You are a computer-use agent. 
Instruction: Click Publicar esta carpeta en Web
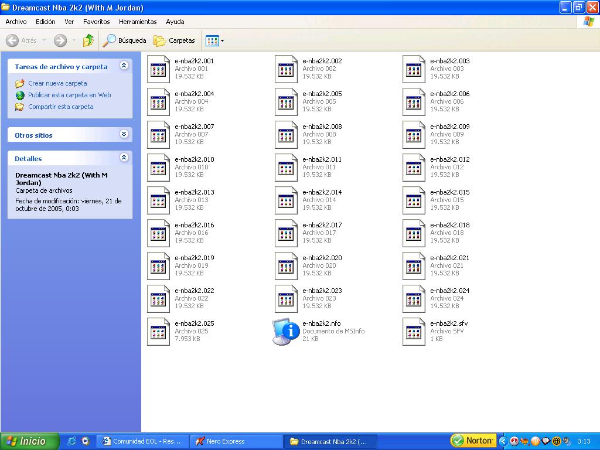(x=69, y=95)
